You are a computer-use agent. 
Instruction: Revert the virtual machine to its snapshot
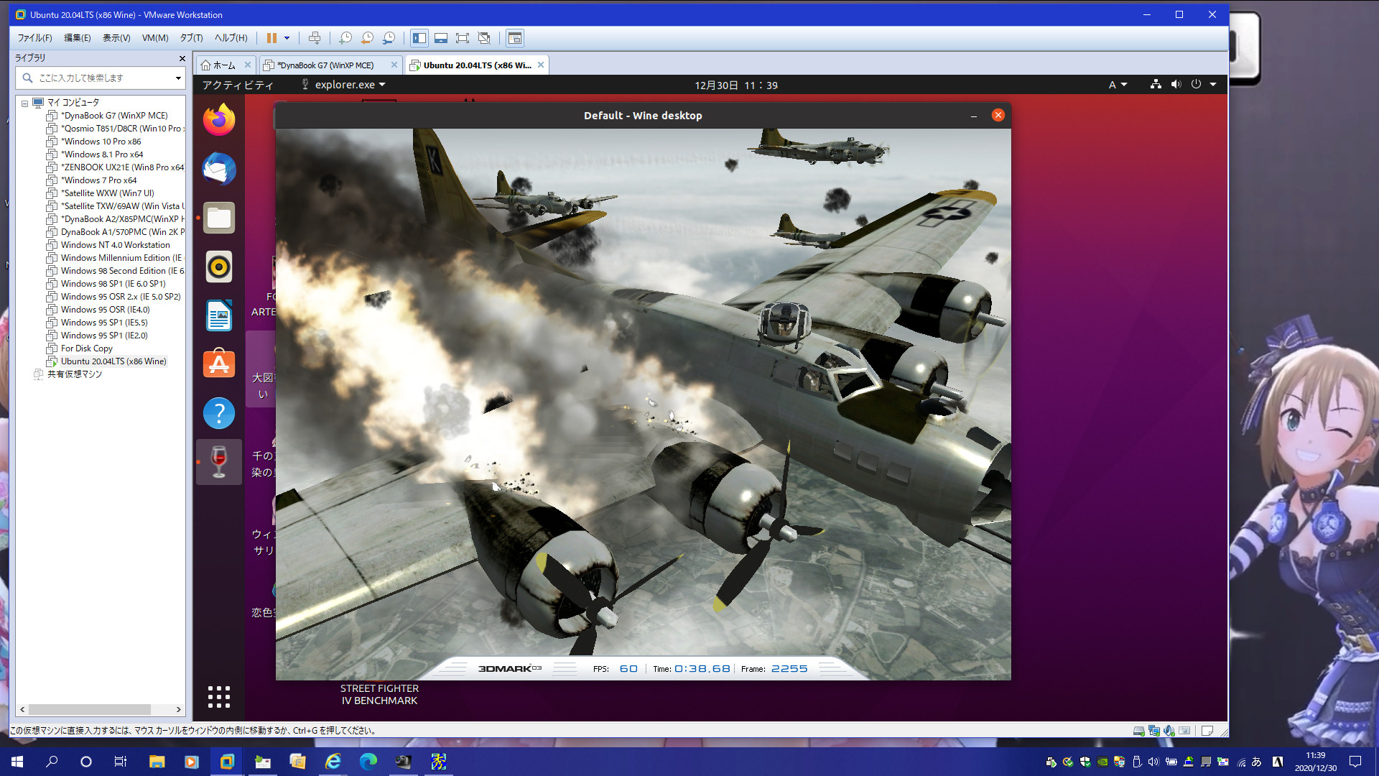point(367,38)
